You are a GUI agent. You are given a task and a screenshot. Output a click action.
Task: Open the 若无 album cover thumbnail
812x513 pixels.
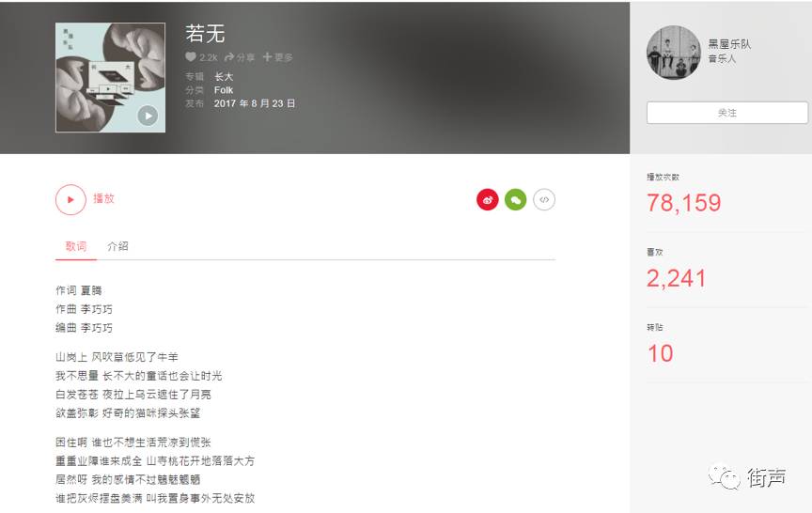coord(110,78)
